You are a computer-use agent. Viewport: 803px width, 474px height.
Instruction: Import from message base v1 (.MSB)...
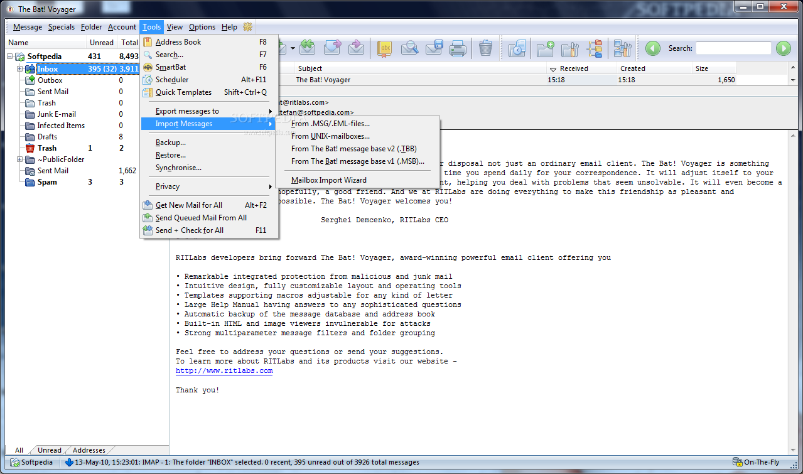pos(358,161)
